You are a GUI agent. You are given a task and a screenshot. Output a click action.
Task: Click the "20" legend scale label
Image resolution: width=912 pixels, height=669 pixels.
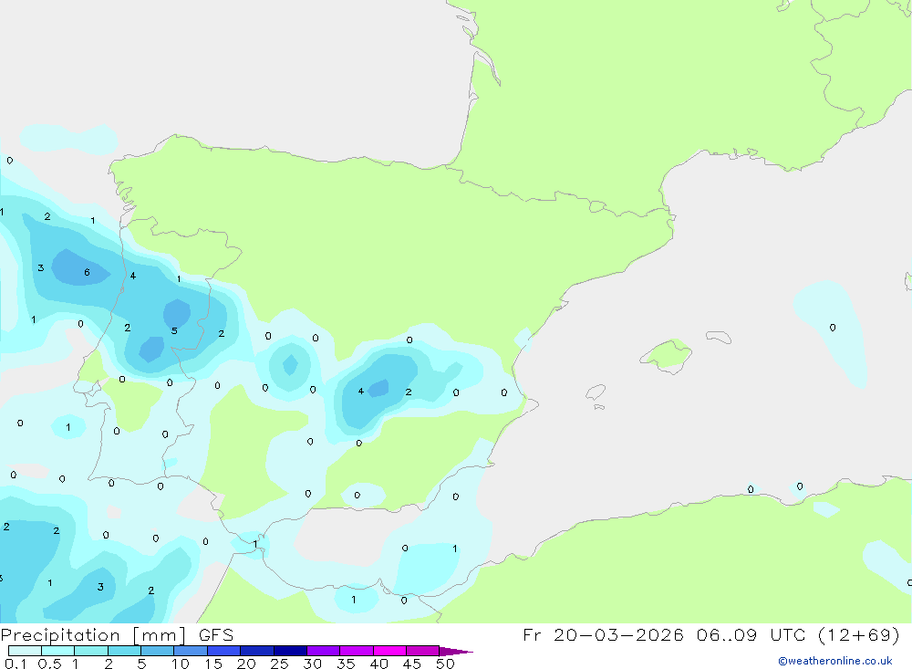246,664
